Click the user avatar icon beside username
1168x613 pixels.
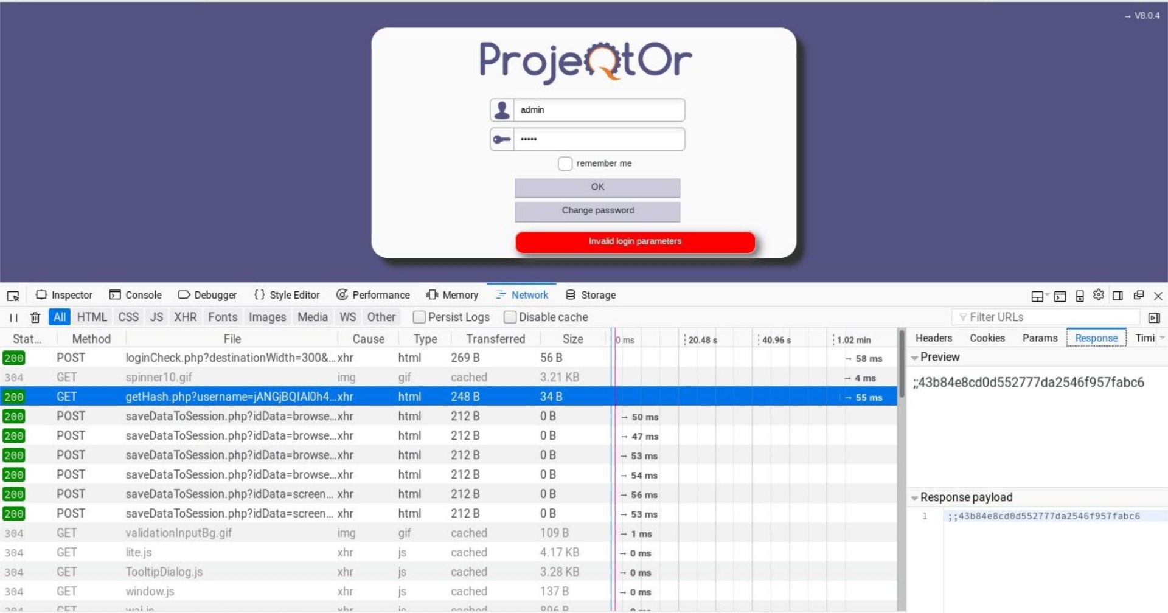click(502, 110)
